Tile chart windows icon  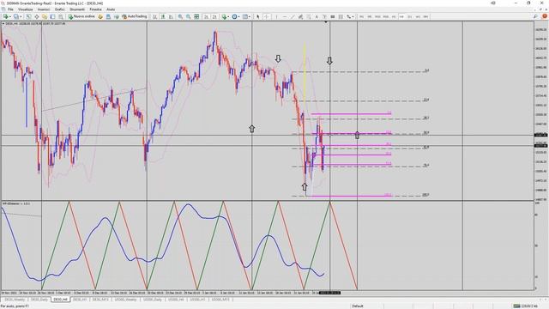[x=196, y=16]
